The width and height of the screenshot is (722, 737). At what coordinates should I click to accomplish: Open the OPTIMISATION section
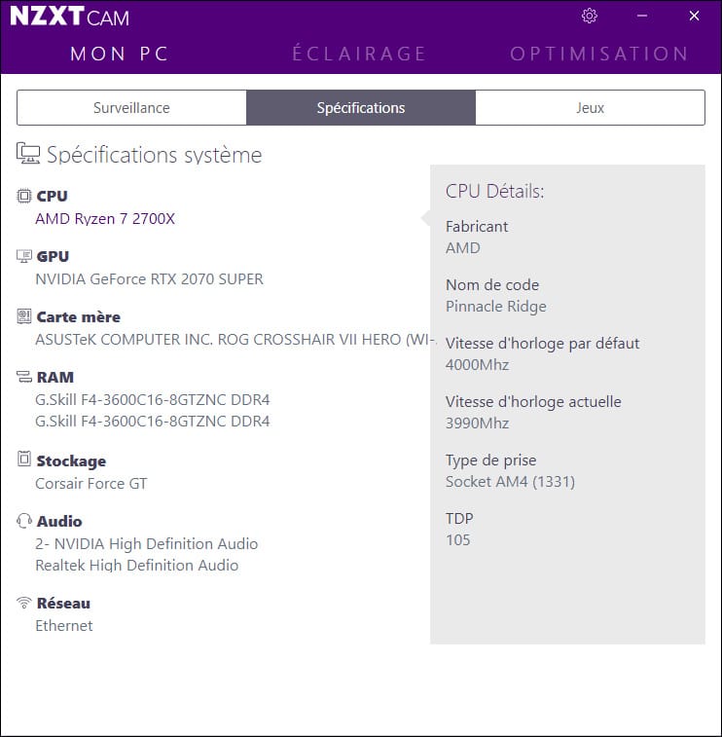tap(599, 54)
